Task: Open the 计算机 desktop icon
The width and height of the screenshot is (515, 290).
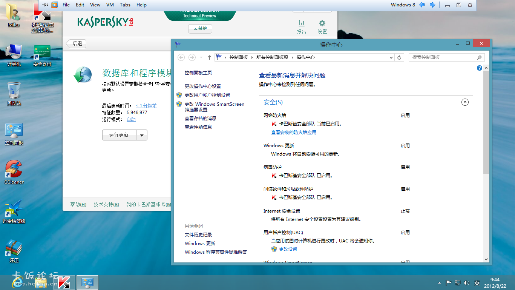Action: tap(14, 55)
